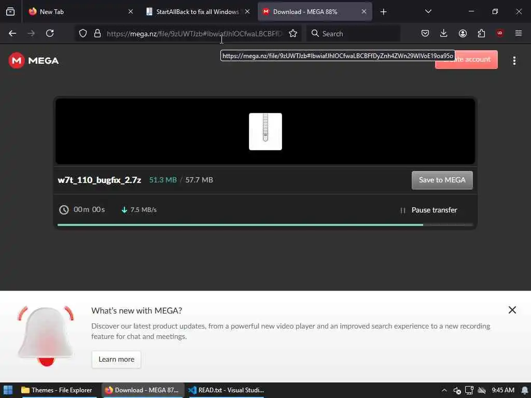Open Windows Start menu

(x=8, y=390)
